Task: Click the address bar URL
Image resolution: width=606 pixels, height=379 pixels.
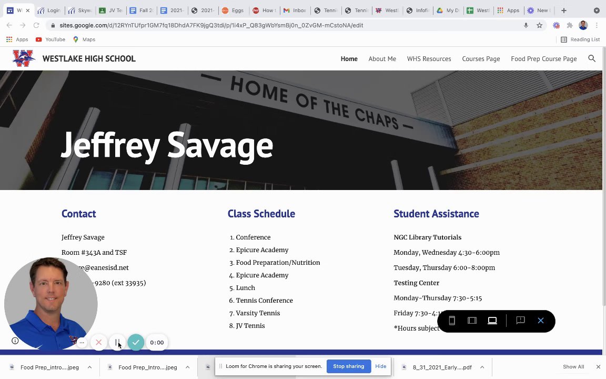Action: pos(211,25)
